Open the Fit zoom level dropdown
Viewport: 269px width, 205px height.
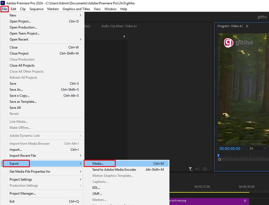[x=256, y=148]
